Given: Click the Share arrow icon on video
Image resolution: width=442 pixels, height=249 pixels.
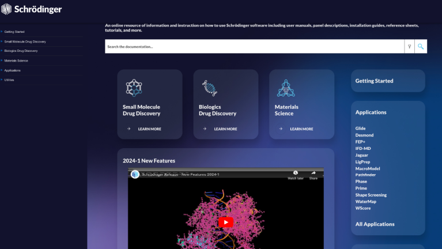Looking at the screenshot, I should (x=313, y=172).
